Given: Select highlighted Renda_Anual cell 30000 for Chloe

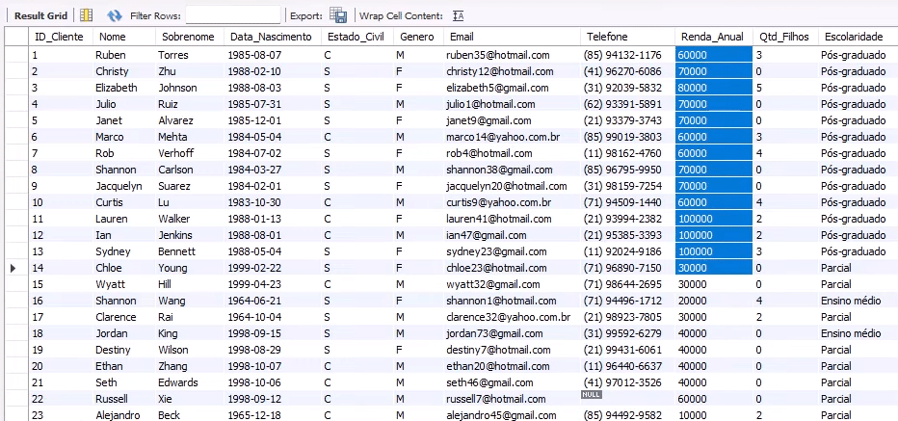Looking at the screenshot, I should coord(714,268).
